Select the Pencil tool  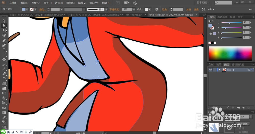point(4,69)
